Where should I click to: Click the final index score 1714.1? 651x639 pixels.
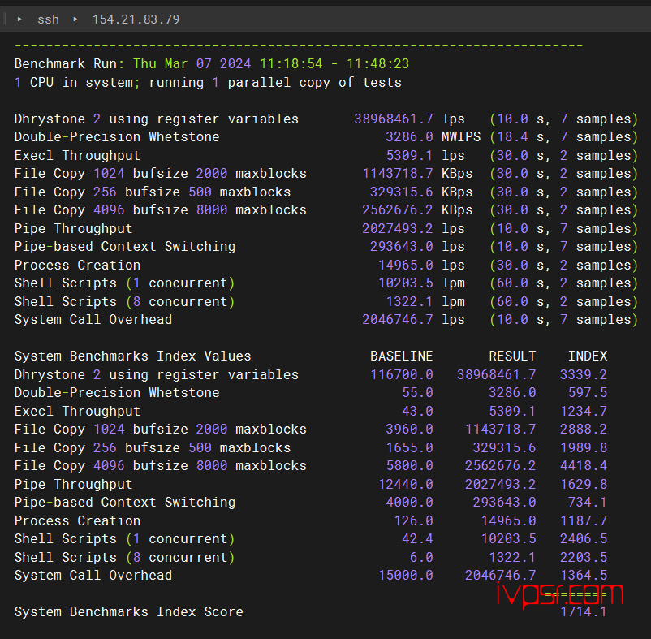tap(584, 612)
